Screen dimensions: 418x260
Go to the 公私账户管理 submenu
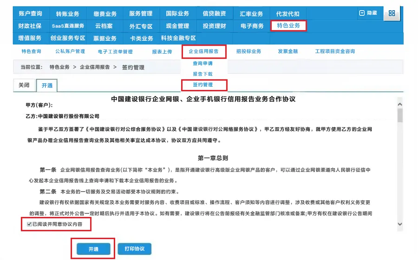[x=70, y=51]
